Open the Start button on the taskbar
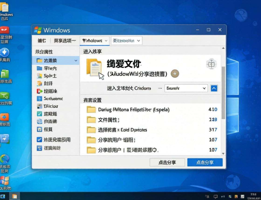 (3, 196)
